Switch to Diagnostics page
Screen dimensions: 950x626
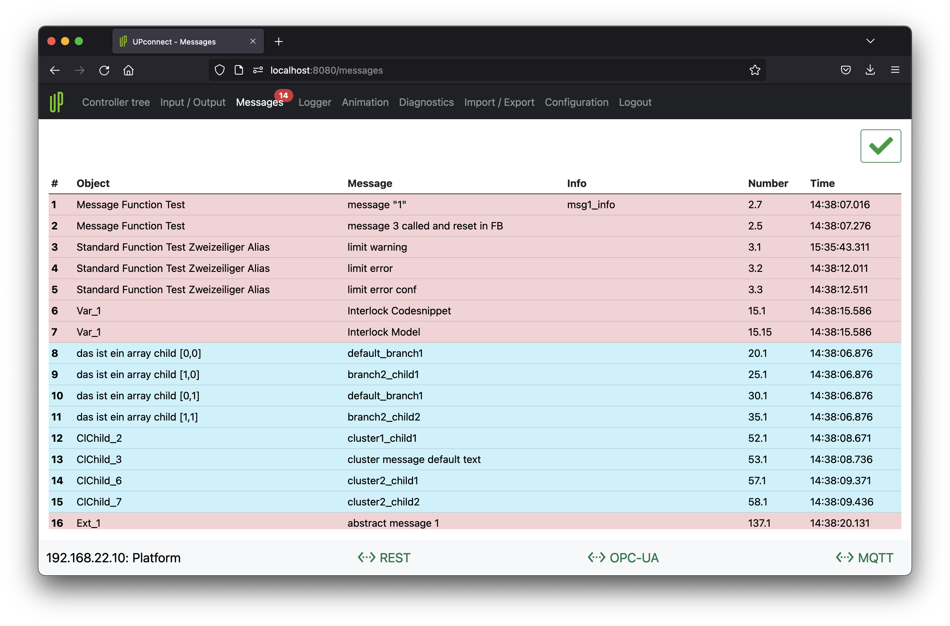pos(426,102)
